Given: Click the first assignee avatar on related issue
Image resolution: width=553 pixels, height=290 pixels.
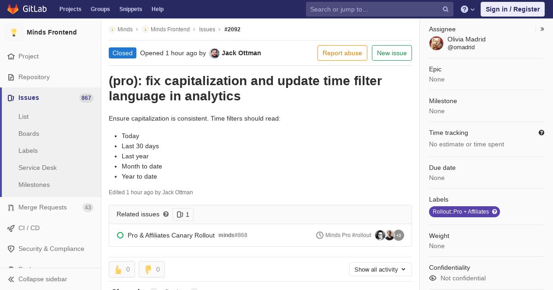Looking at the screenshot, I should 380,235.
